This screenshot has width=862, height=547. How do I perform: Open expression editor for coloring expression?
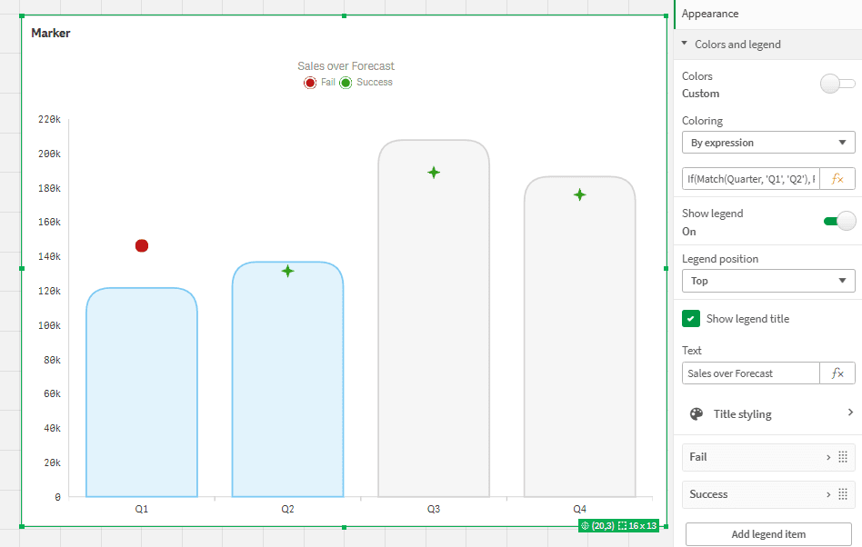837,179
